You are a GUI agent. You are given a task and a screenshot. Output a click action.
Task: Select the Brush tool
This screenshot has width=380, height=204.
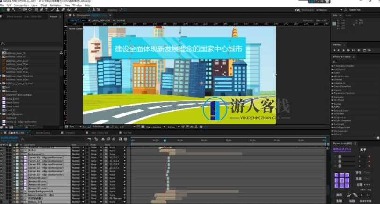53,10
